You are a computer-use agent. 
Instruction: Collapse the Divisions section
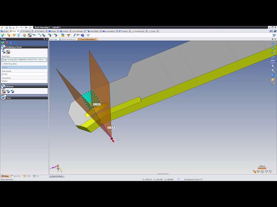click(x=3, y=87)
